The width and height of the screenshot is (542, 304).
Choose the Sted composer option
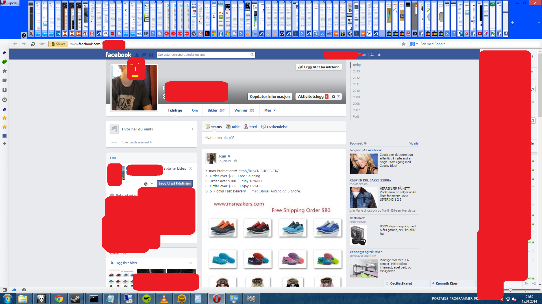click(x=250, y=127)
